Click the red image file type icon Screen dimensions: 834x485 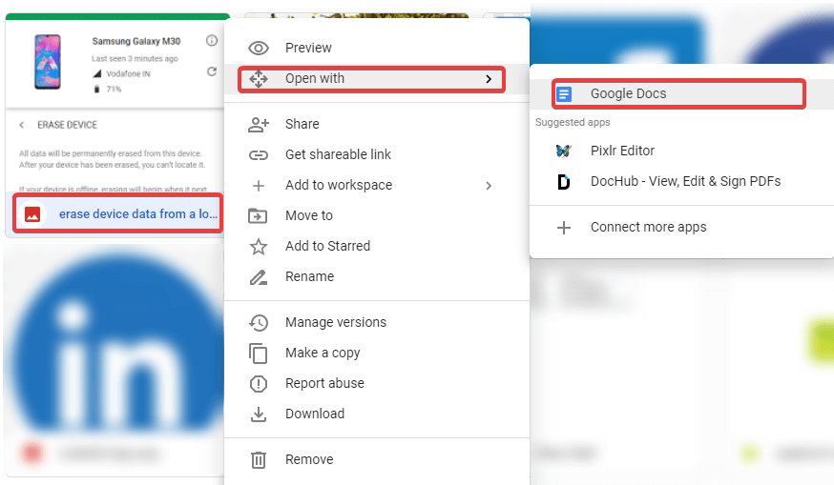pyautogui.click(x=32, y=214)
